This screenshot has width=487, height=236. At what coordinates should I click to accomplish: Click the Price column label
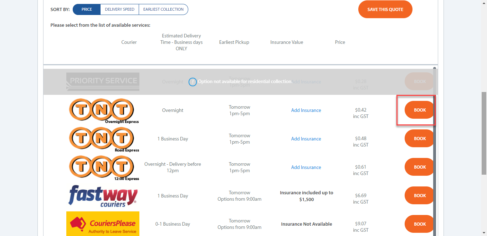pyautogui.click(x=340, y=42)
